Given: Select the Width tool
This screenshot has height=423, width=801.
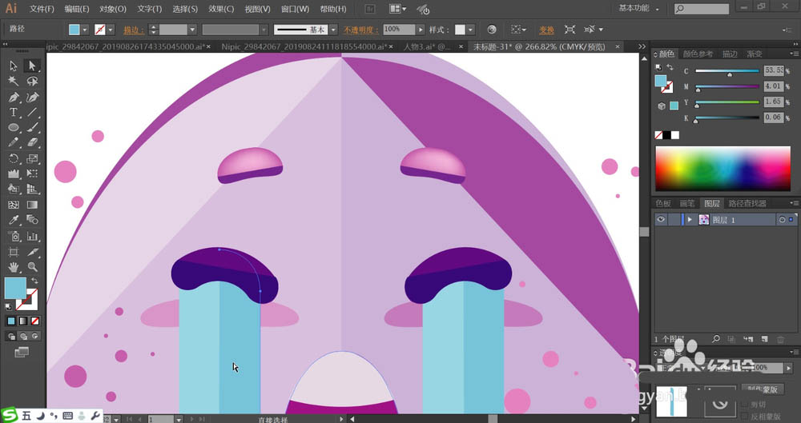Looking at the screenshot, I should (14, 174).
